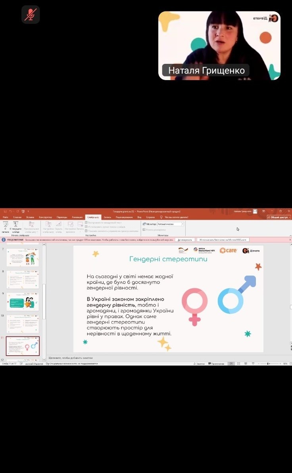The image size is (292, 473).
Task: Click the zoom slider in status bar
Action: point(269,364)
